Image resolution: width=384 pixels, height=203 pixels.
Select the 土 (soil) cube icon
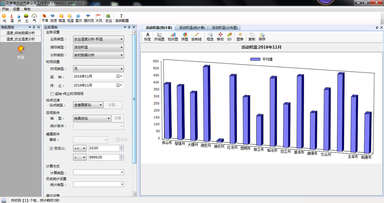tap(27, 18)
